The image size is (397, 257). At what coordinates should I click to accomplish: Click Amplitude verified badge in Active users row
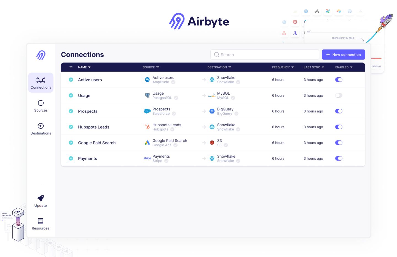tap(173, 82)
